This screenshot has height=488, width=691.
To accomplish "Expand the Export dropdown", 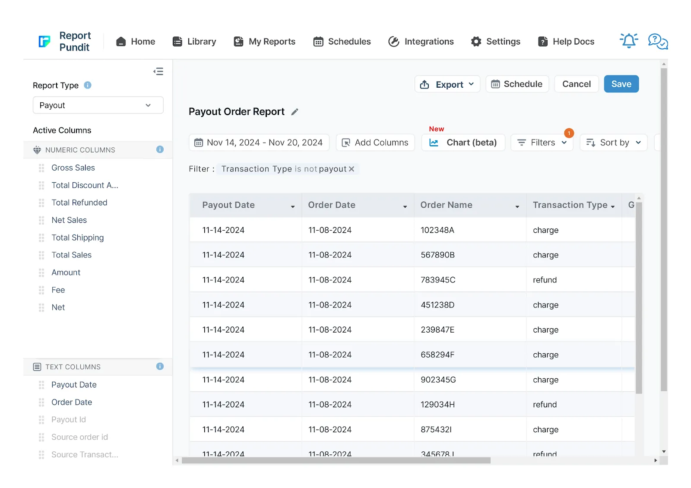I will [x=447, y=84].
